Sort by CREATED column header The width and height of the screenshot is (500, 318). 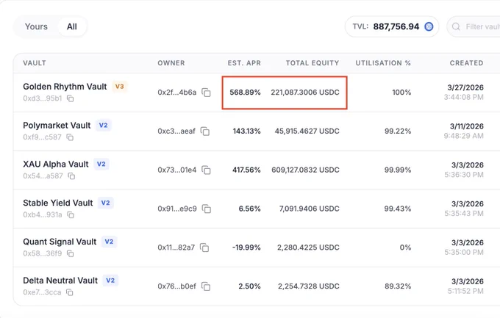[x=466, y=63]
